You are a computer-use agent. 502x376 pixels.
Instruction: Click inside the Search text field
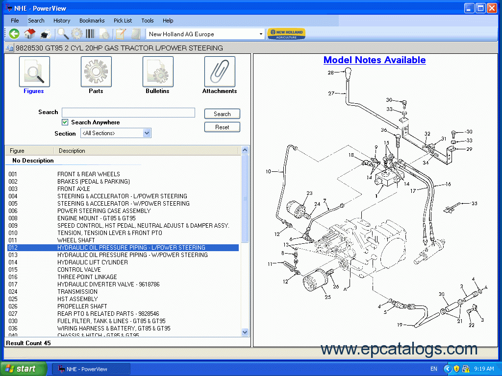click(128, 113)
